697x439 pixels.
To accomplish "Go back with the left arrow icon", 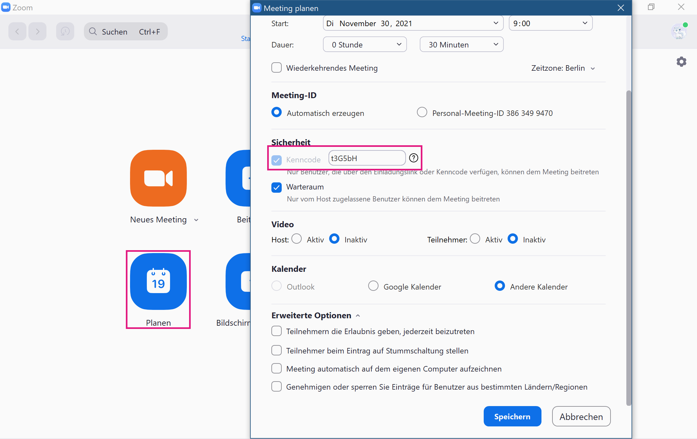I will click(x=17, y=31).
